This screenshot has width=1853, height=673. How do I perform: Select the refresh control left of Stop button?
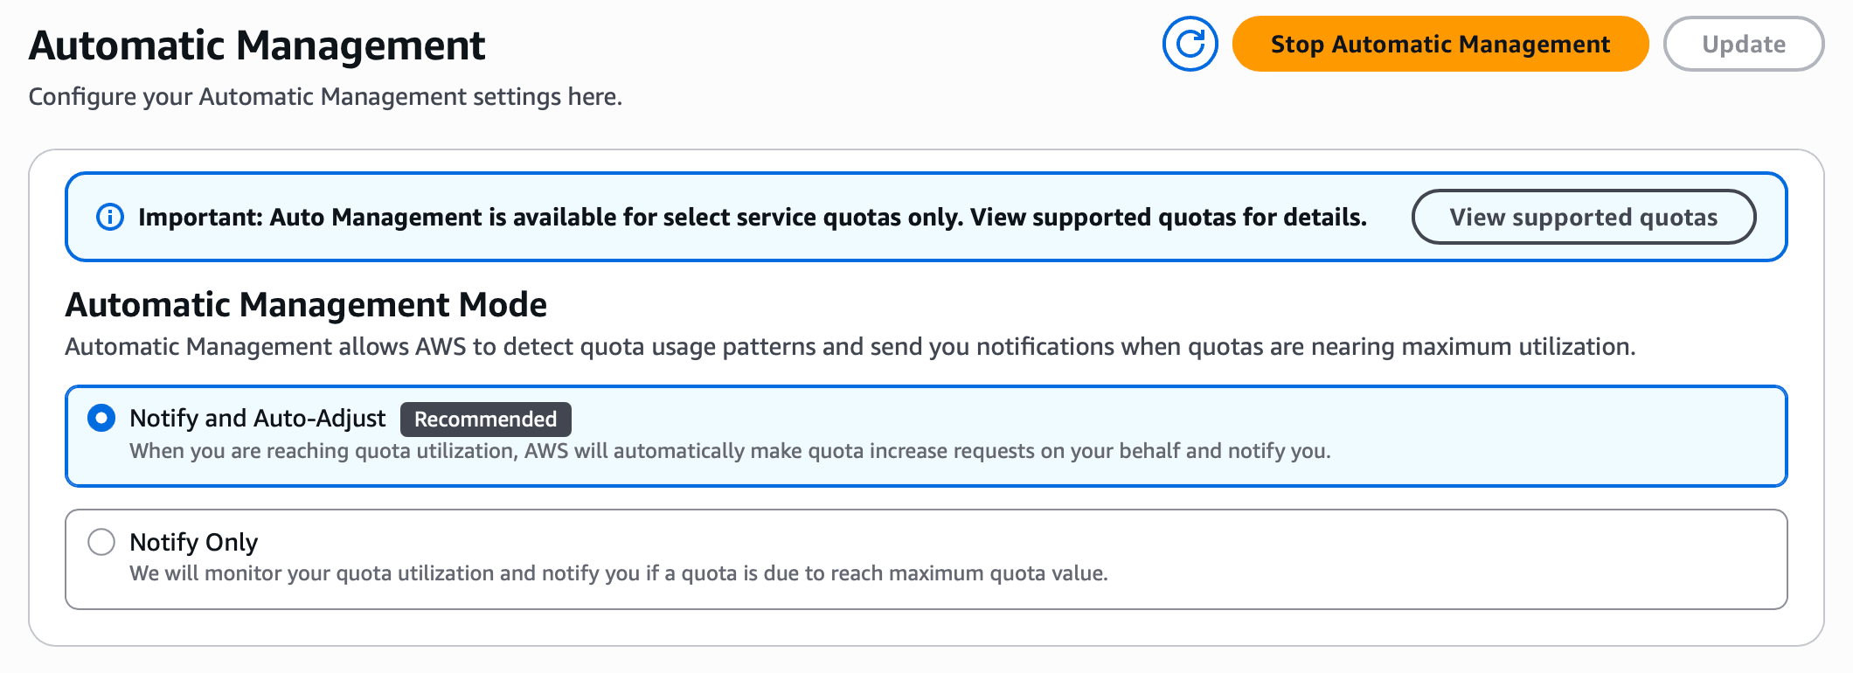tap(1190, 43)
